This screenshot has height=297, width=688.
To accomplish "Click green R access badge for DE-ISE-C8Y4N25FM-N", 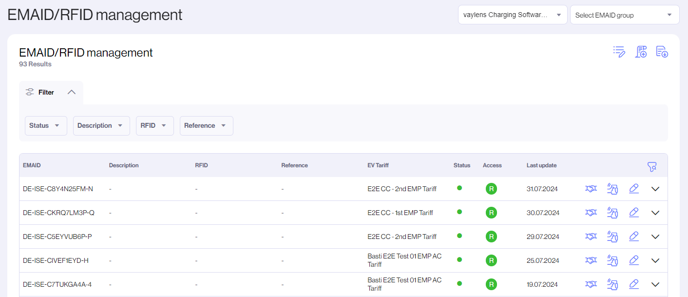I will 491,189.
